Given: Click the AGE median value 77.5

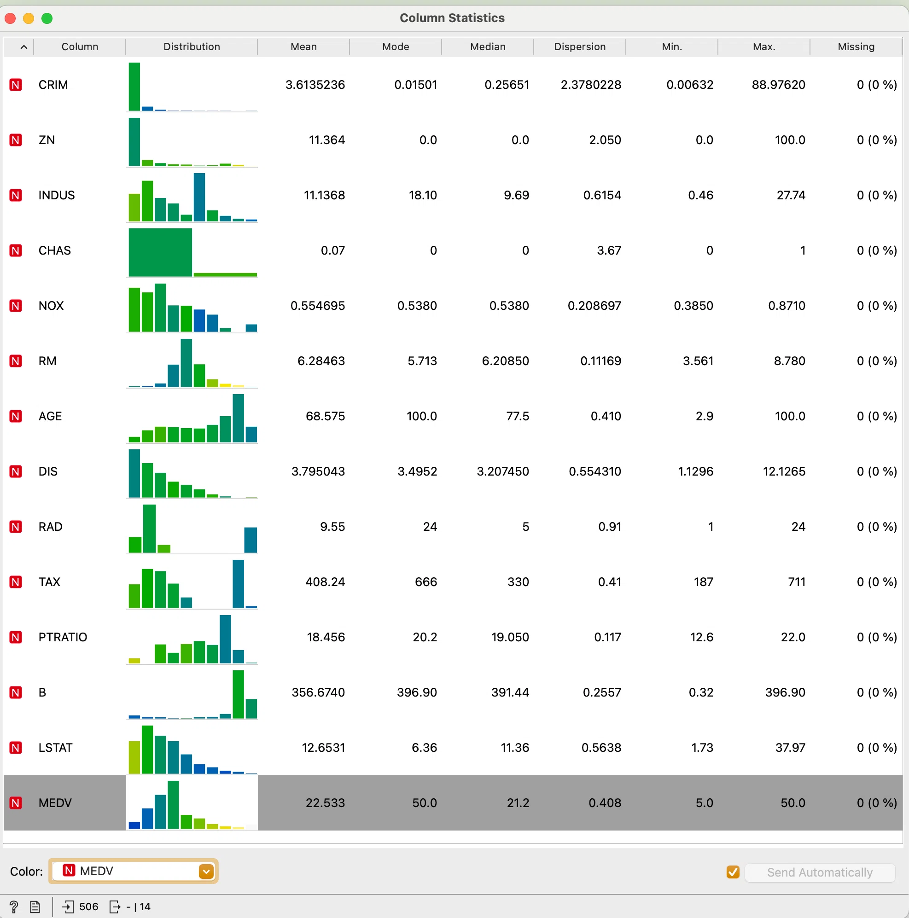Looking at the screenshot, I should coord(518,416).
